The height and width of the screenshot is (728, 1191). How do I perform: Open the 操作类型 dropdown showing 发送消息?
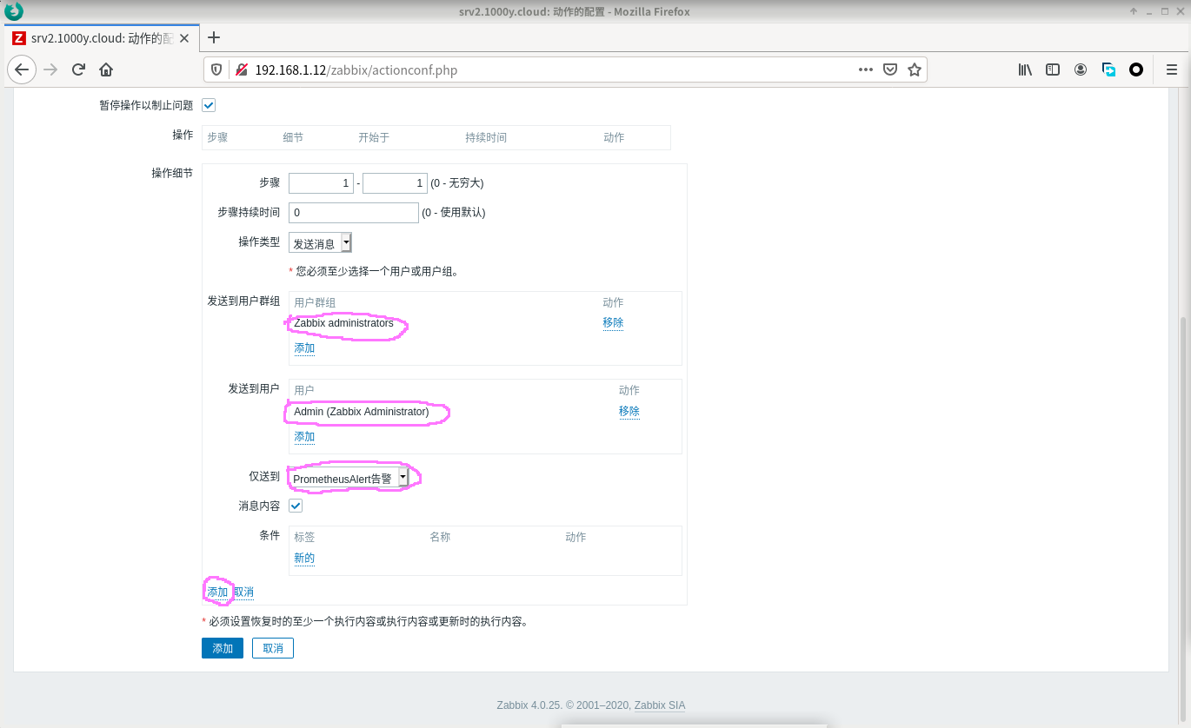[x=320, y=243]
